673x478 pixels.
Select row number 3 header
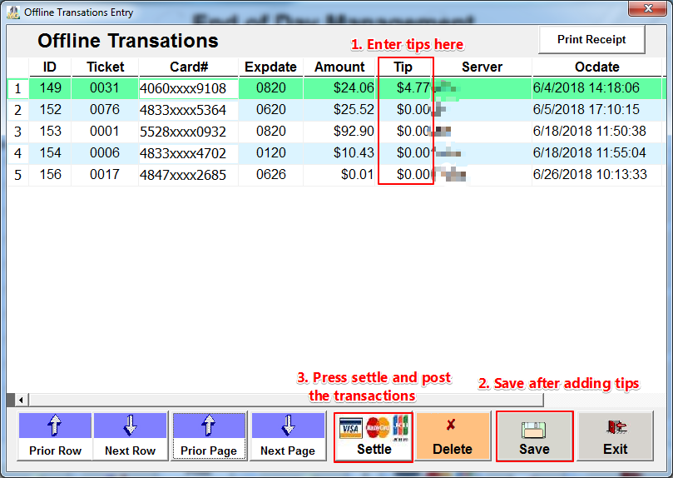coord(17,132)
